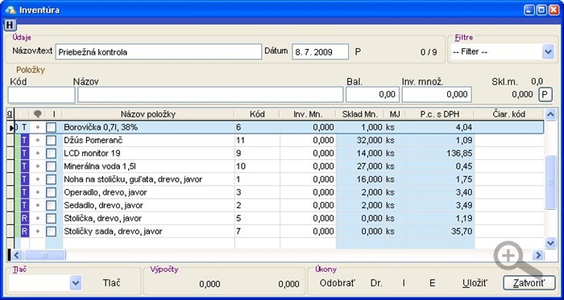The image size is (564, 300).
Task: Tick the checkbox for Stoličky sada, drevo, javor
Action: (x=51, y=231)
